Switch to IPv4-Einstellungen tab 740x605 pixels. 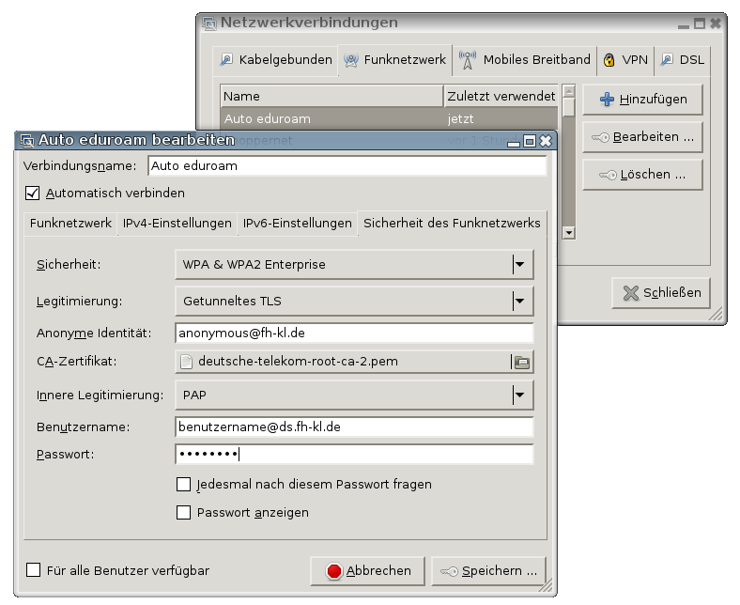[177, 224]
